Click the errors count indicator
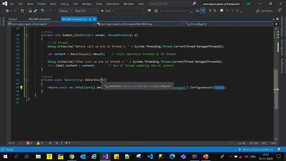The width and height of the screenshot is (286, 161). click(x=29, y=143)
